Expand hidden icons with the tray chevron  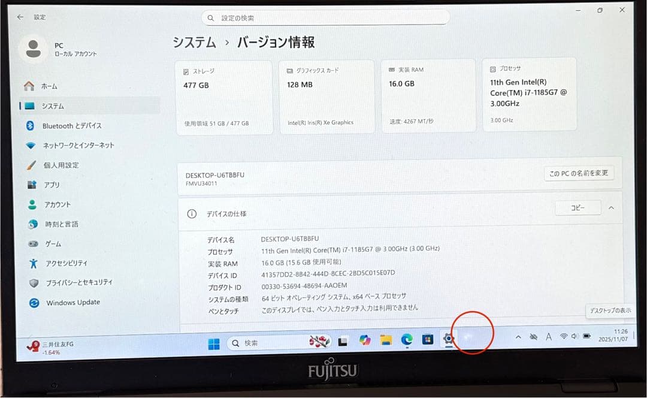[518, 337]
